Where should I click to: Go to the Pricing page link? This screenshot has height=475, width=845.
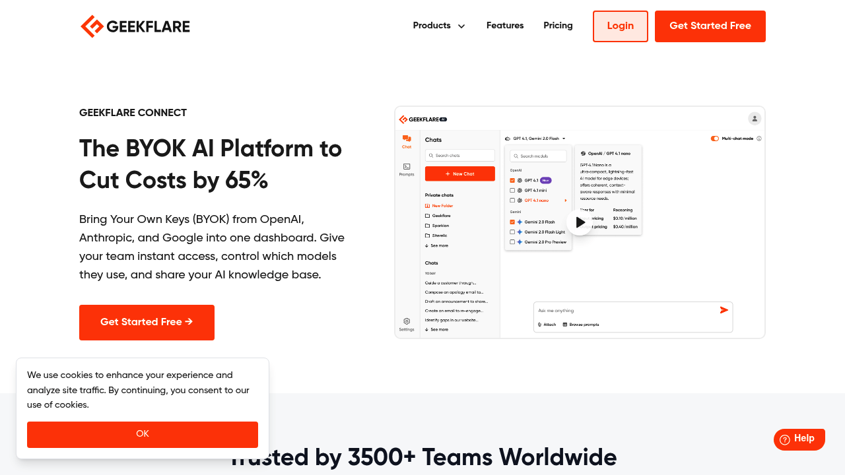coord(558,26)
